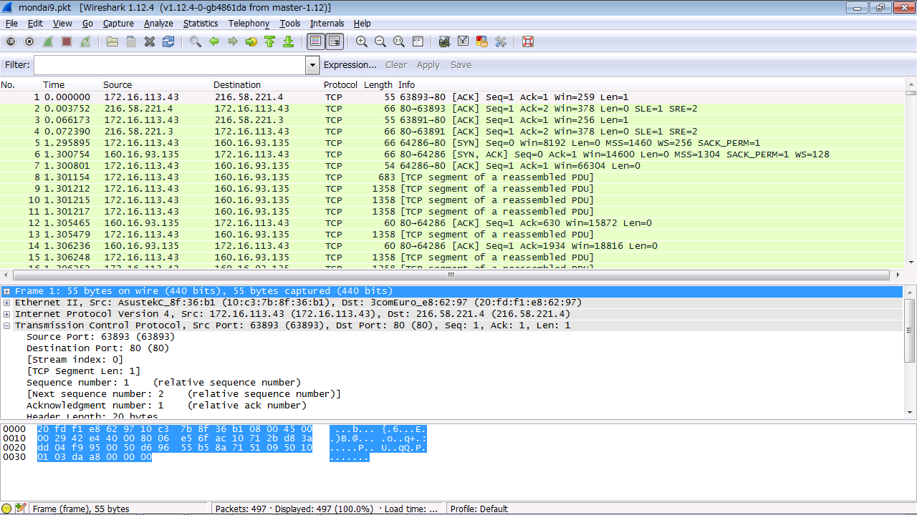
Task: Show capture options
Action: [x=29, y=41]
